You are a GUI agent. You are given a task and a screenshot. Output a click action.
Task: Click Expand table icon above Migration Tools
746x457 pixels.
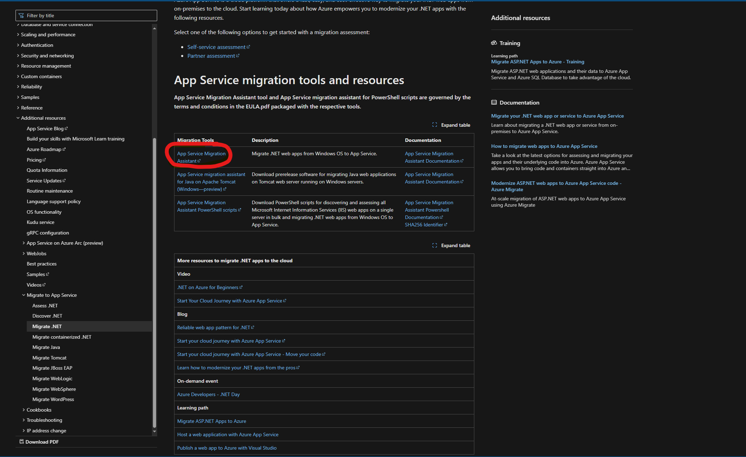click(434, 125)
